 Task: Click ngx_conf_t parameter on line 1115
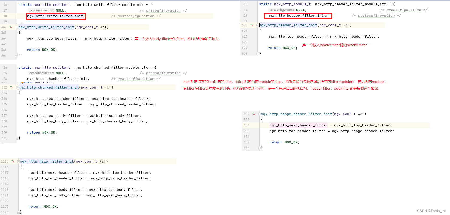coord(87,161)
